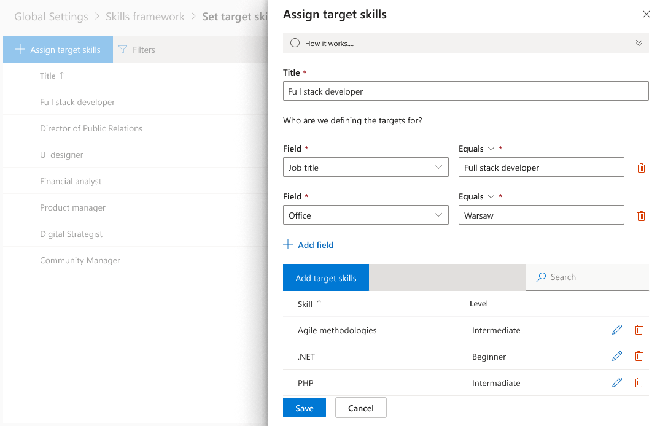Viewport: 660px width, 426px height.
Task: Remove the .NET skill row
Action: coord(639,357)
